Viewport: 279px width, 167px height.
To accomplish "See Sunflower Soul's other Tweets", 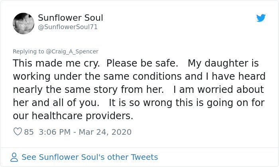I will click(x=90, y=157).
